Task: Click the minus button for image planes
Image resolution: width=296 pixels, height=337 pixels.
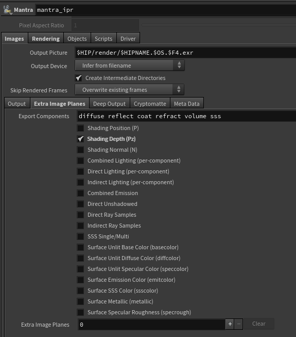Action: (238, 324)
